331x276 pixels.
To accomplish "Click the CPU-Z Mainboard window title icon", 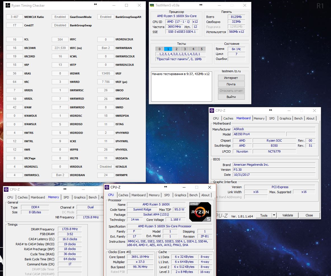I will point(212,111).
